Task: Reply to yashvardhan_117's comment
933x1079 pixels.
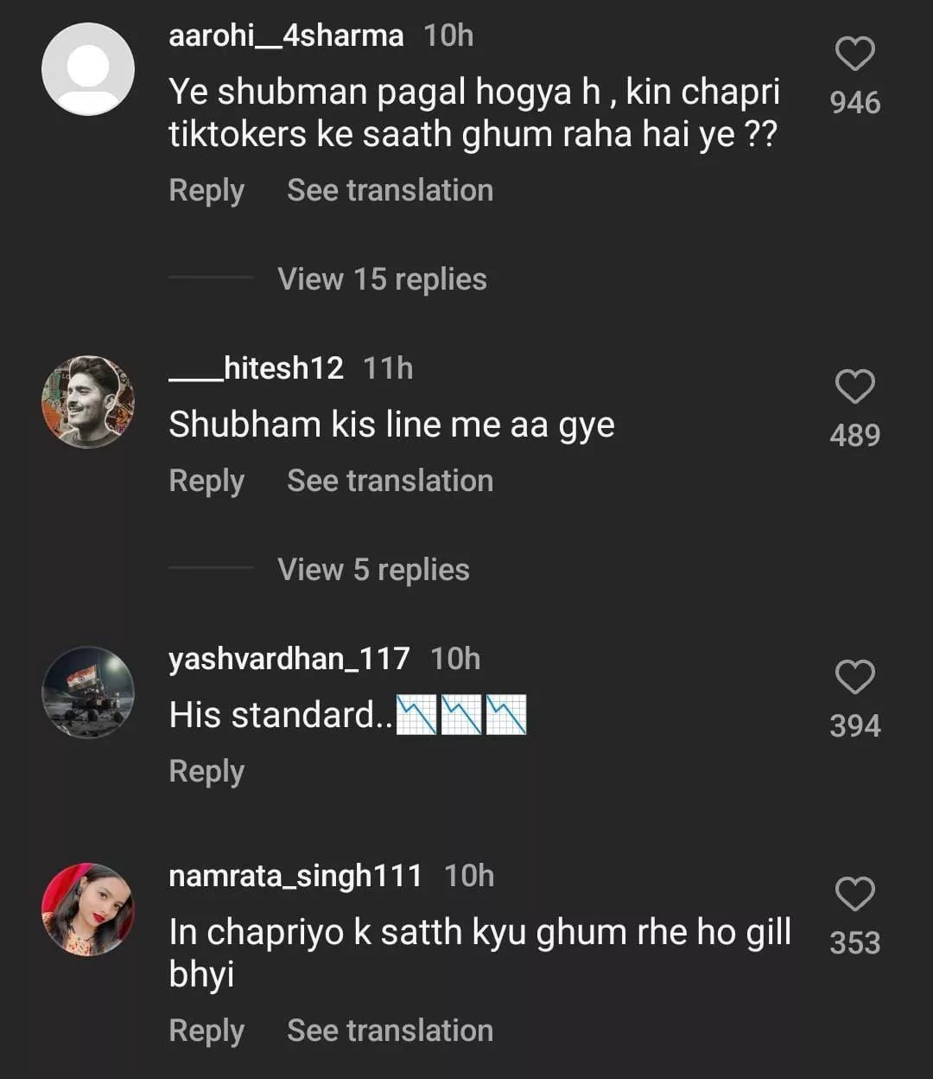Action: click(206, 771)
